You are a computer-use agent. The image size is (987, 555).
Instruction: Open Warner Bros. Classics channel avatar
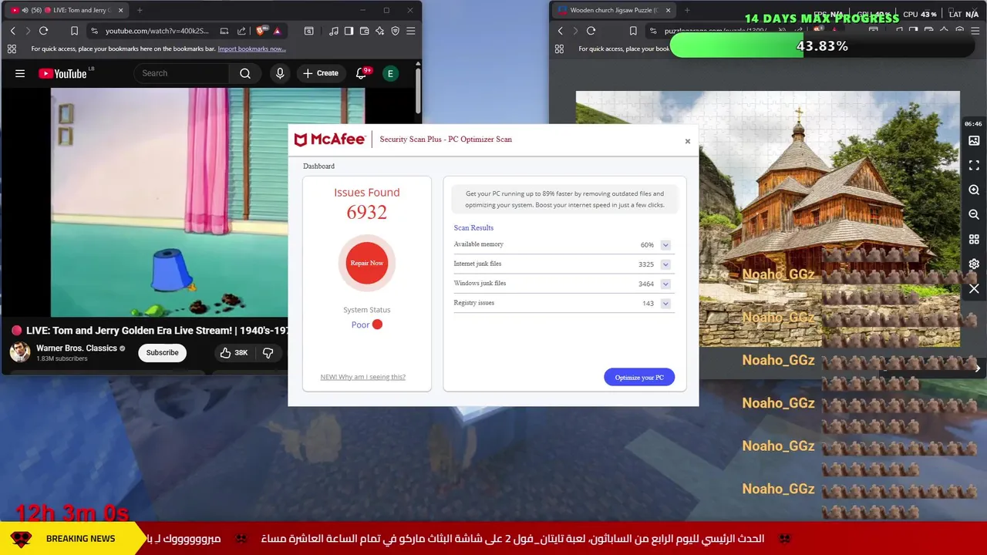click(x=20, y=352)
